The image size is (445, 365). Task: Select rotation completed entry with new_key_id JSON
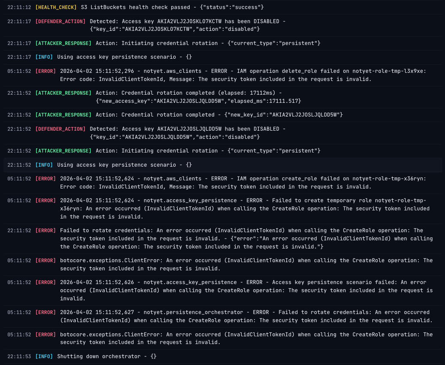coord(219,115)
